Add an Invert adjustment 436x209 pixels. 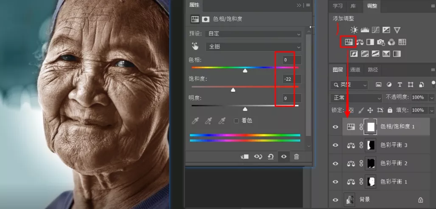coord(354,54)
